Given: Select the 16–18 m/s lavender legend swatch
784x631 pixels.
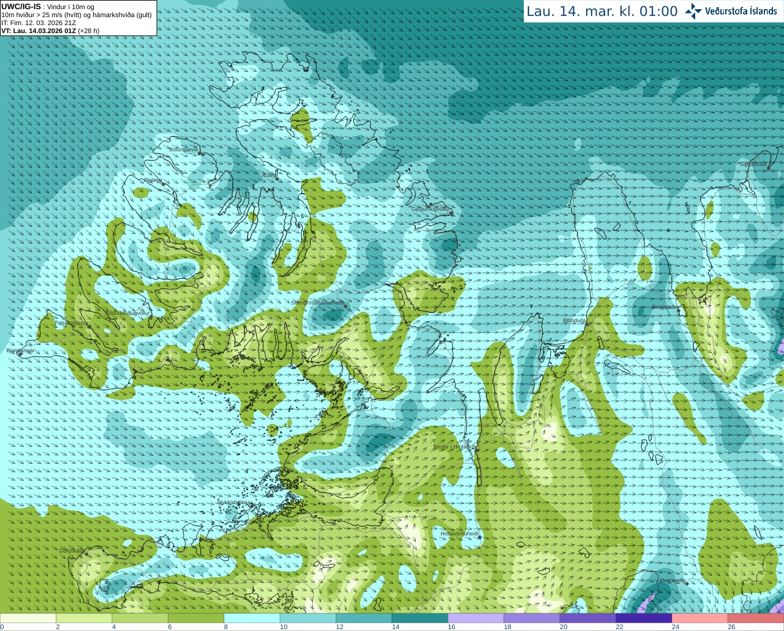Looking at the screenshot, I should [x=476, y=618].
